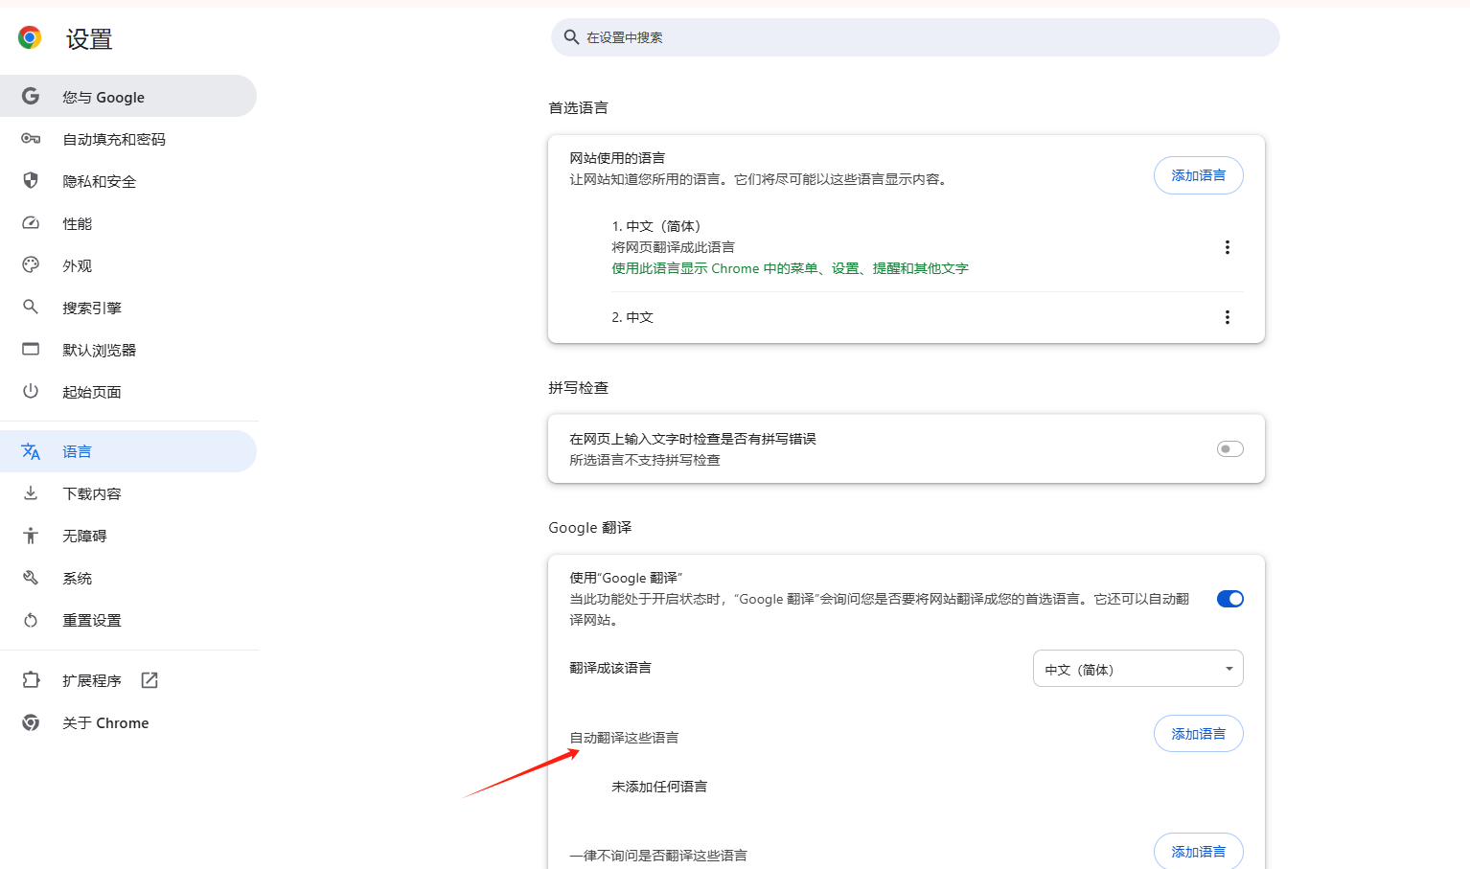Open 下载内容 settings
1470x869 pixels.
tap(128, 493)
